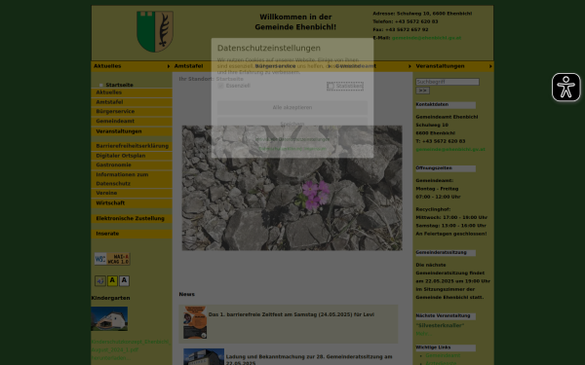
Task: Click the Wichtige Links section heading
Action: coord(446,347)
